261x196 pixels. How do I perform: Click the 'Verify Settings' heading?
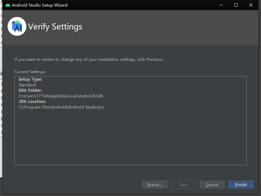(x=55, y=27)
